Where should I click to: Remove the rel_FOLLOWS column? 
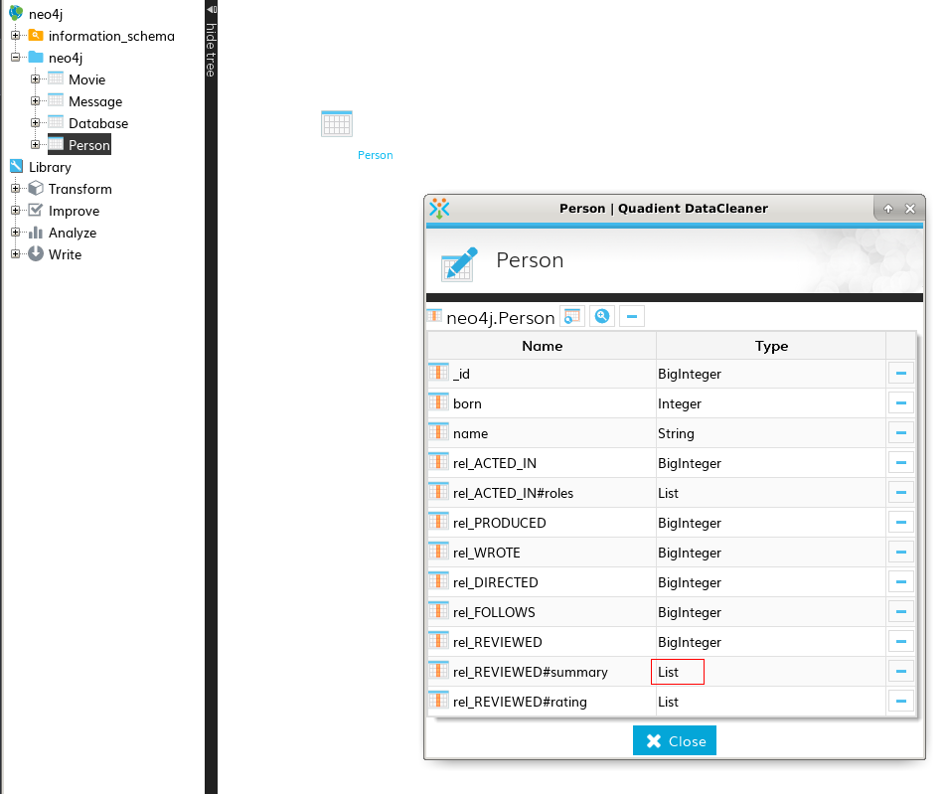click(x=901, y=612)
